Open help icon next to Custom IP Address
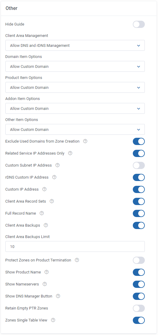Image resolution: width=158 pixels, height=335 pixels. [44, 189]
